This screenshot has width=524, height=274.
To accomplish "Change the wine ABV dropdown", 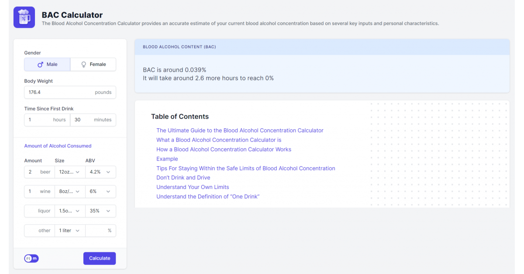I will click(x=100, y=192).
